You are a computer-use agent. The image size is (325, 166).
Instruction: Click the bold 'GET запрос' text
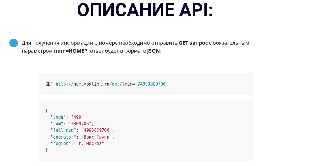[x=193, y=43]
